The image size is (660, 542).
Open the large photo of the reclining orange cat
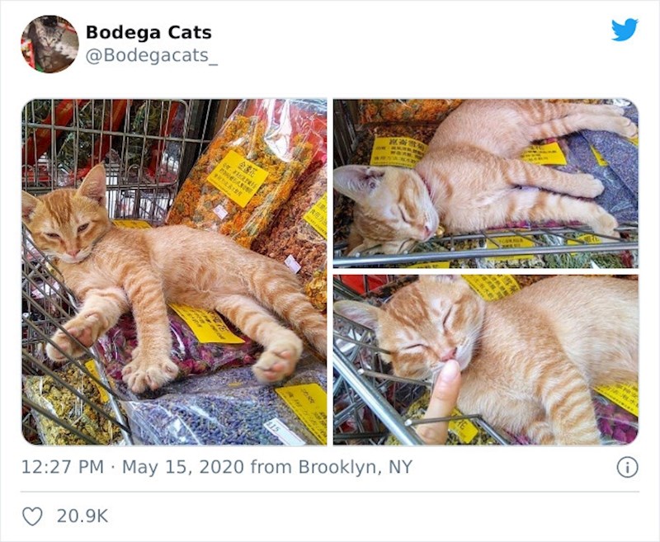click(x=174, y=272)
